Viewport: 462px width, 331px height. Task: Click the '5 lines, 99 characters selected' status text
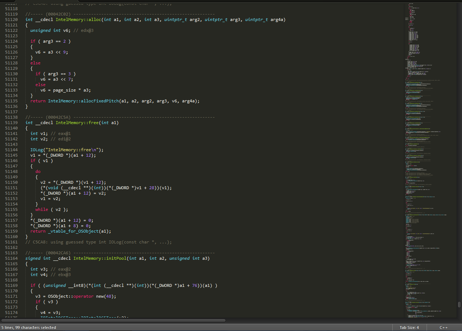click(x=29, y=327)
